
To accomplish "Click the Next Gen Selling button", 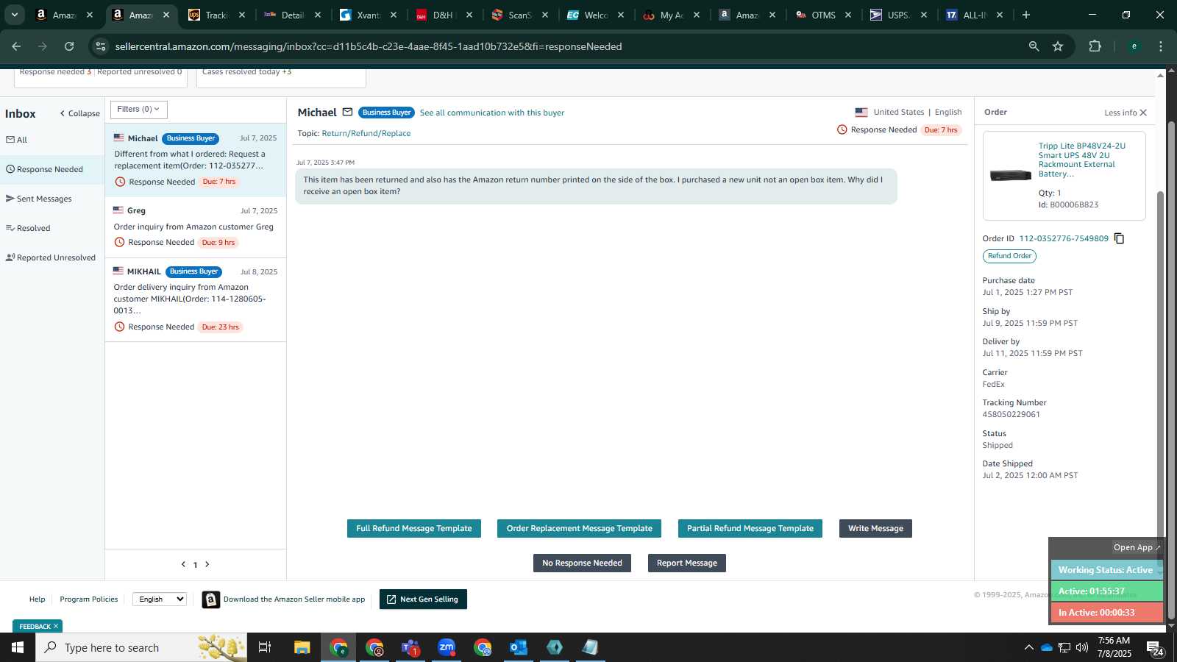I will click(423, 599).
